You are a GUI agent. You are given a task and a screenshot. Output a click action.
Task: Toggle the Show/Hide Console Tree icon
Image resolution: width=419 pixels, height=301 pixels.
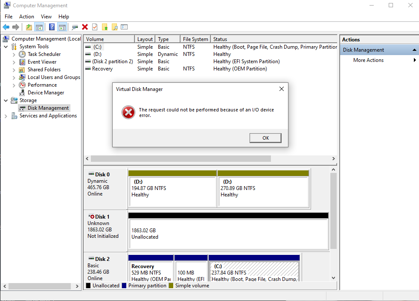(39, 27)
